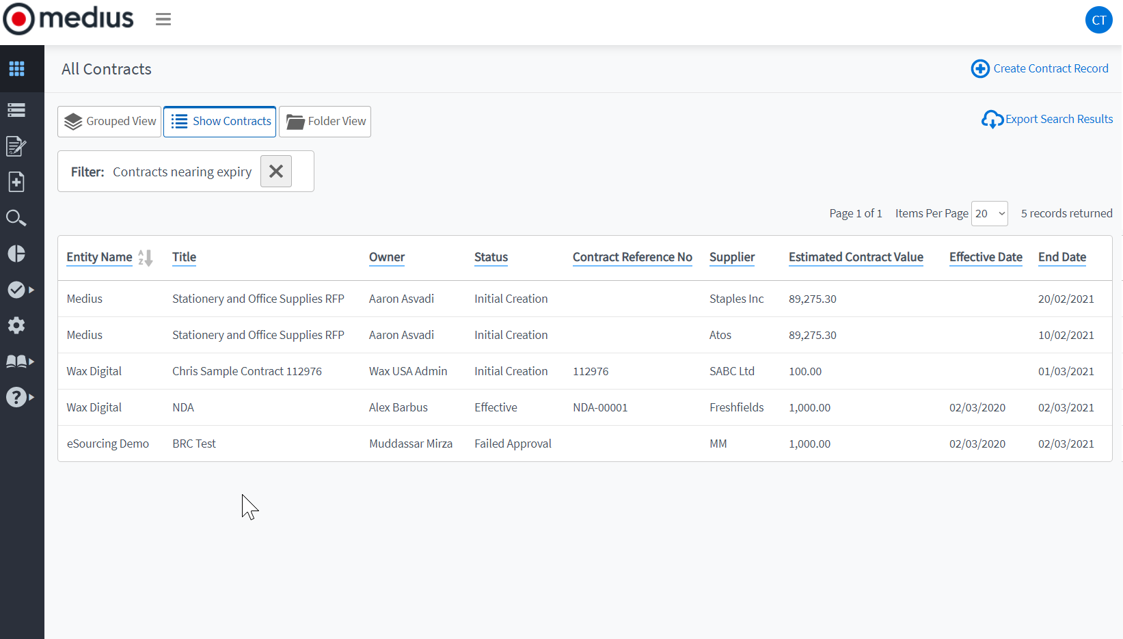Image resolution: width=1123 pixels, height=639 pixels.
Task: Open the add document sidebar icon
Action: pos(16,182)
